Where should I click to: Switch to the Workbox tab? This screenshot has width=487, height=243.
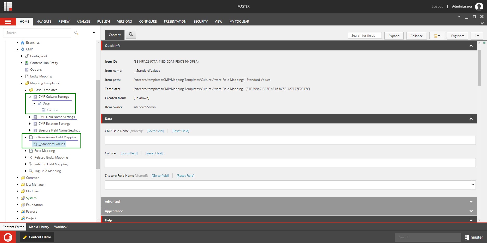pyautogui.click(x=61, y=227)
